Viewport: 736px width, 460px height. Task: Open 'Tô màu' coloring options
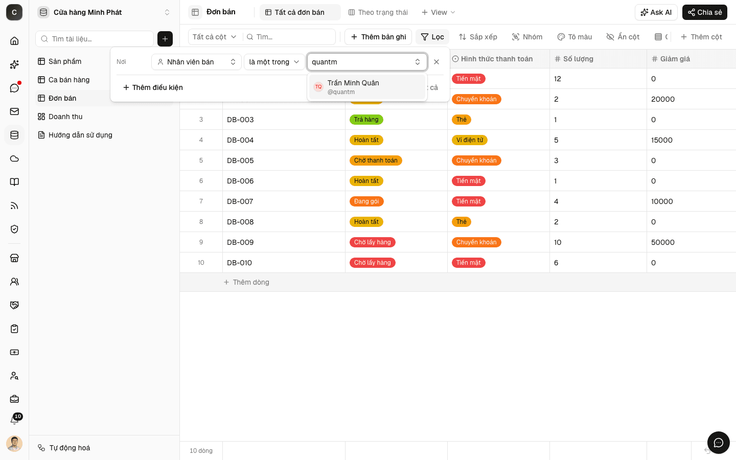[x=574, y=37]
